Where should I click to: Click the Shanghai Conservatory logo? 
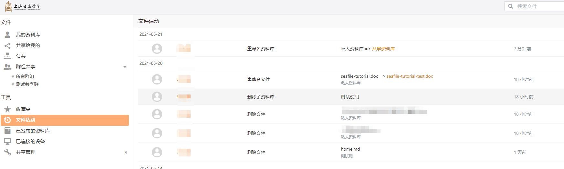point(23,6)
